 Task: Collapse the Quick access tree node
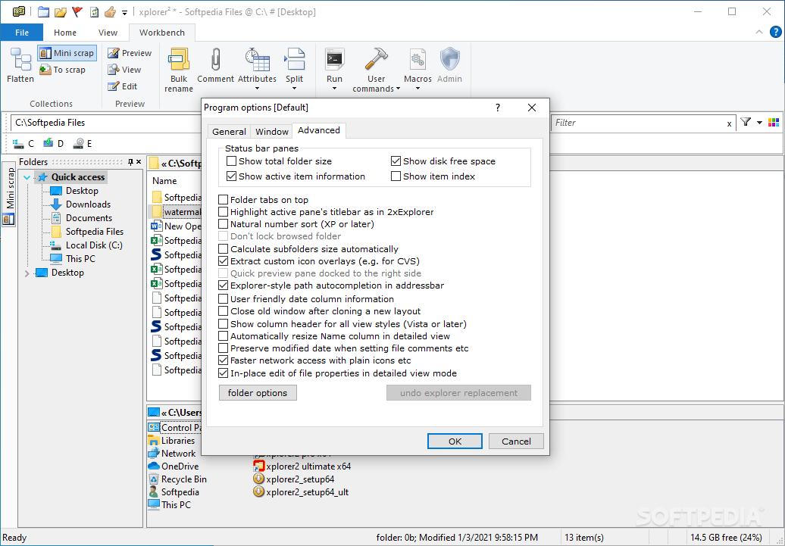point(27,177)
